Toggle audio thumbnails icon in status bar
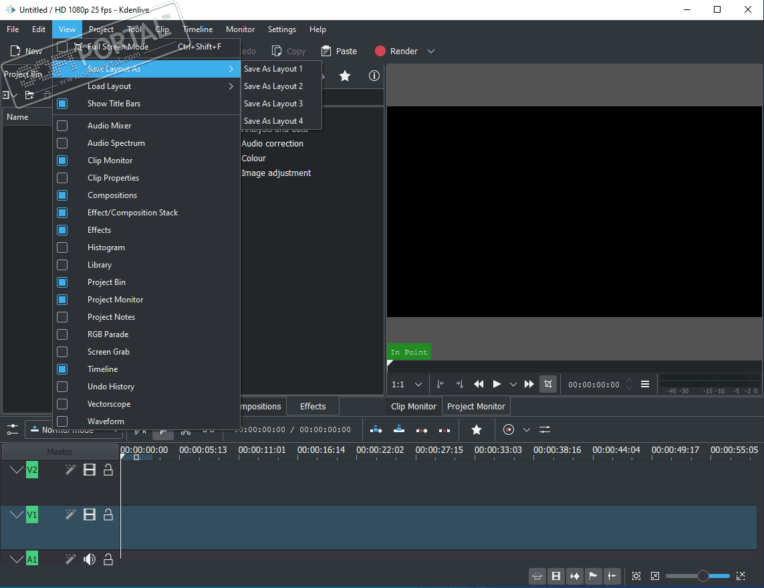 (x=575, y=577)
